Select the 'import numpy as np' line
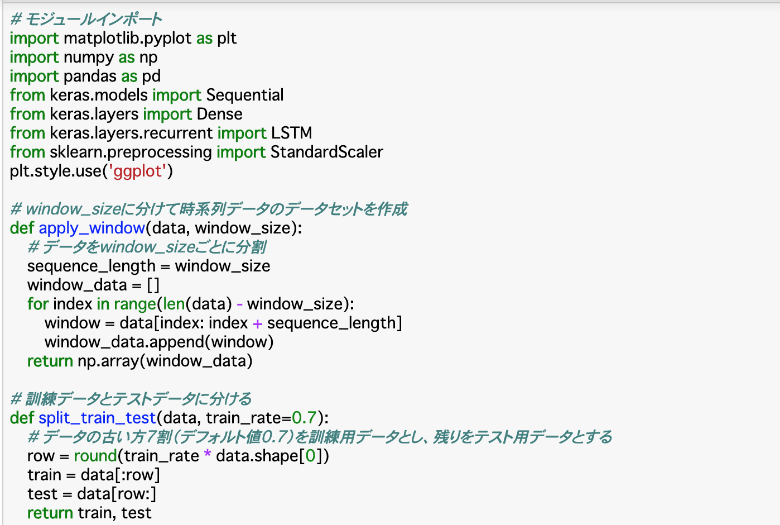The width and height of the screenshot is (780, 525). click(84, 57)
